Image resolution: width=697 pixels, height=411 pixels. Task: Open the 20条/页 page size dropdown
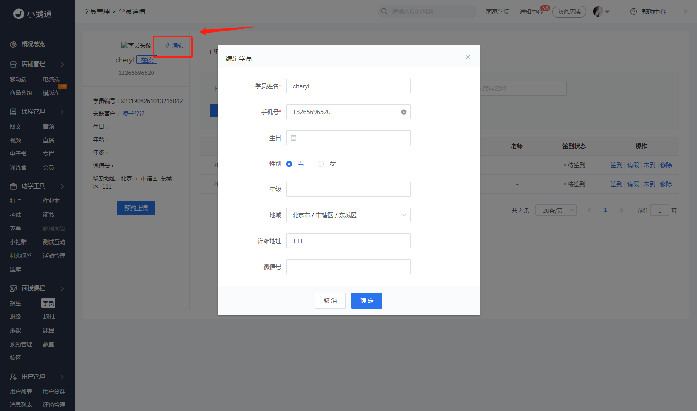[x=556, y=210]
